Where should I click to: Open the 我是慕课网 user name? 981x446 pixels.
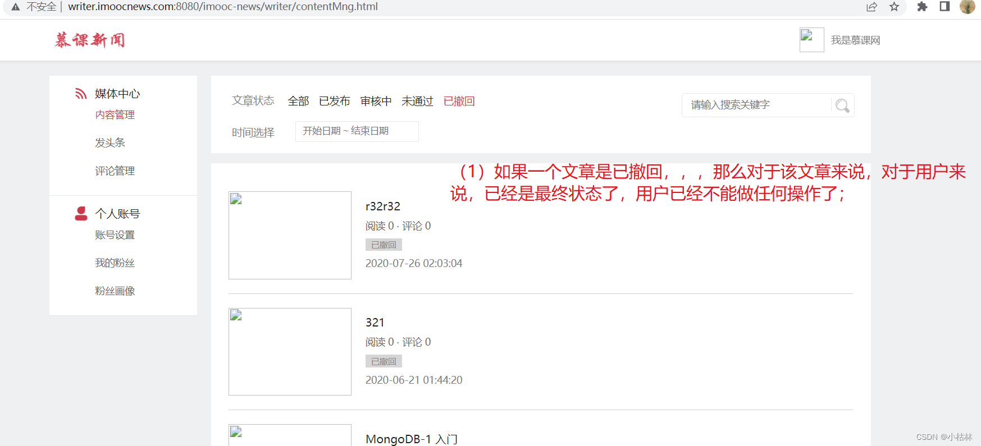point(855,40)
